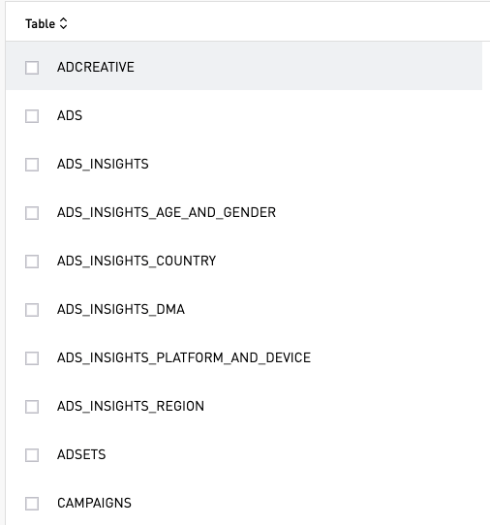
Task: Choose the ADS_INSIGHTS_COUNTRY row text
Action: point(137,261)
